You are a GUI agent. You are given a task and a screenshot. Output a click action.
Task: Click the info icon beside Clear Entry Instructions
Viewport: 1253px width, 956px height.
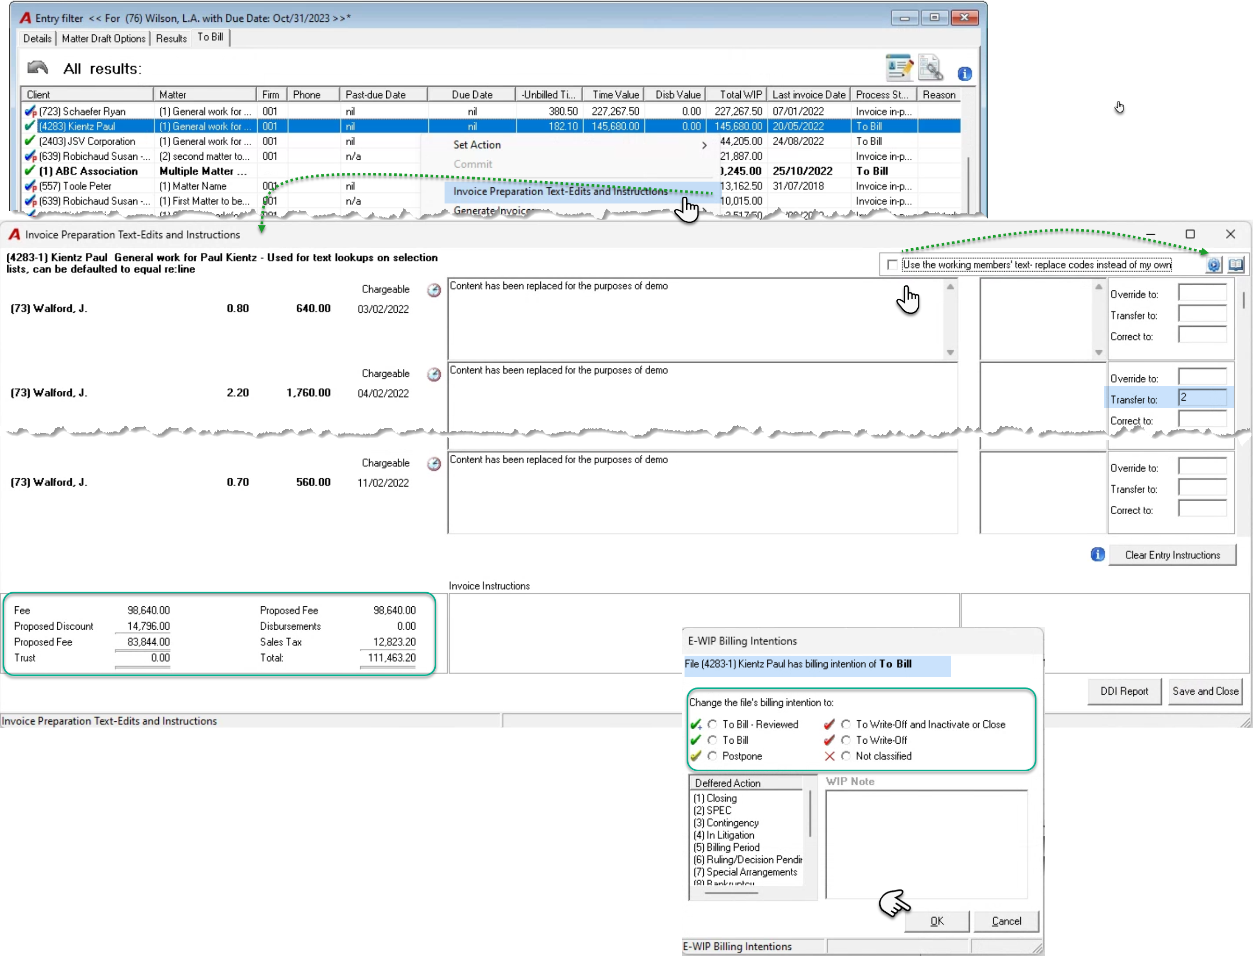pos(1097,554)
